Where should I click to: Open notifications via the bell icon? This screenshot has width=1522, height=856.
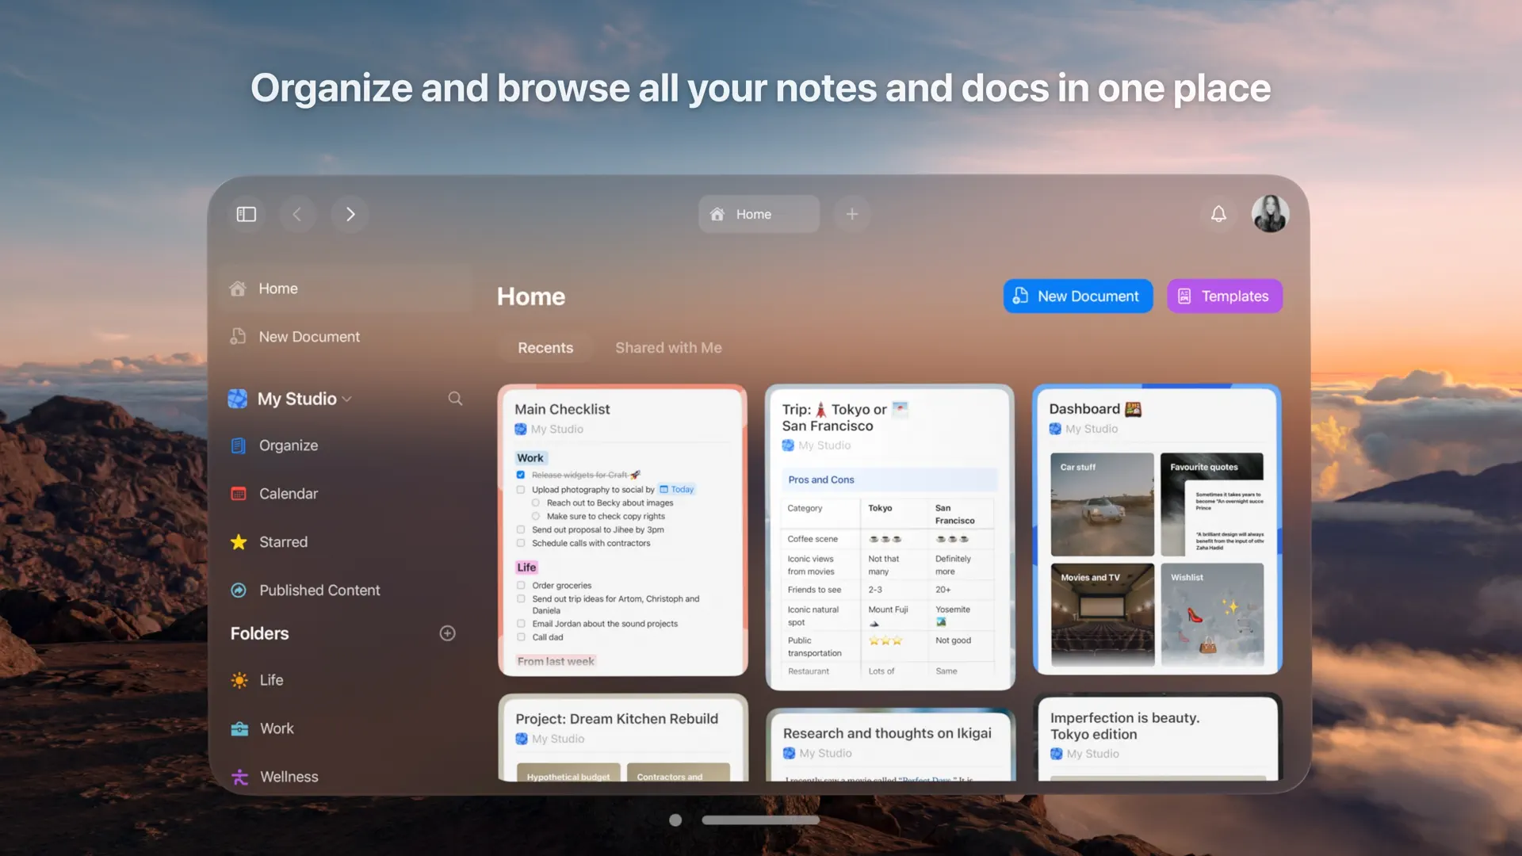pos(1219,214)
